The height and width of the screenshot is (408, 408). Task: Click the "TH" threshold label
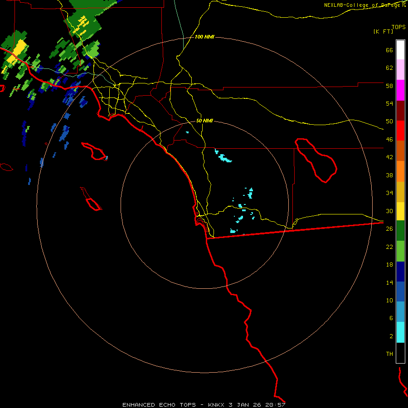(389, 354)
